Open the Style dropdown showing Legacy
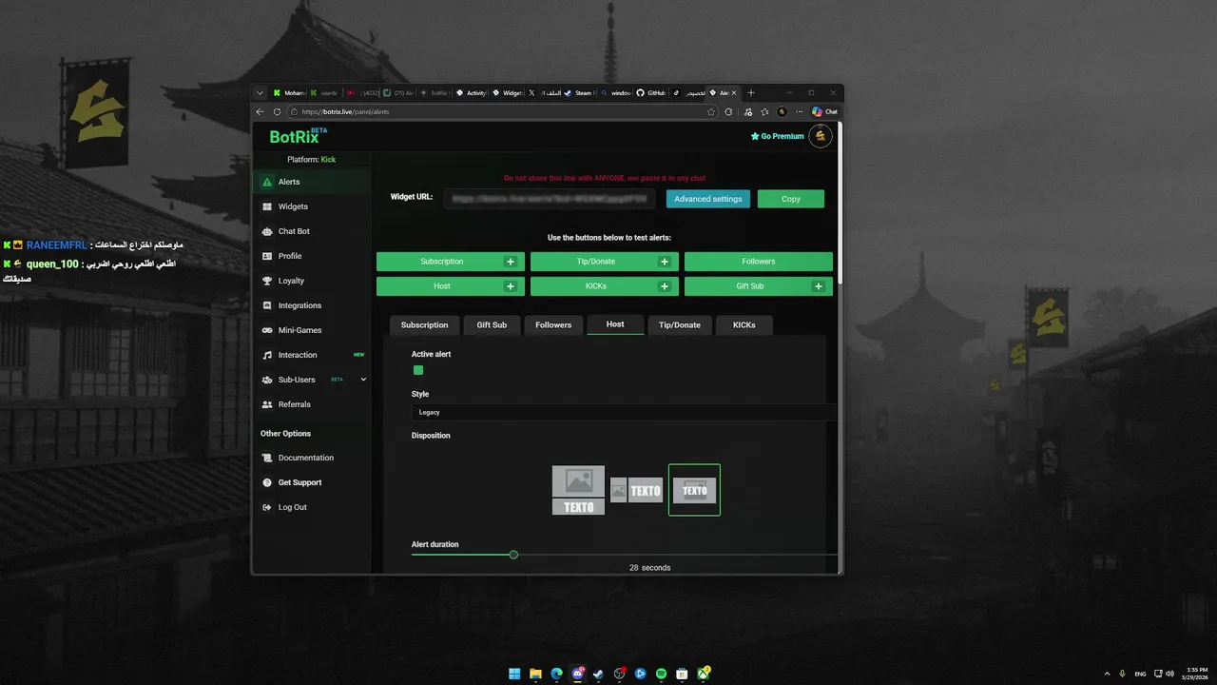The height and width of the screenshot is (685, 1217). (625, 412)
